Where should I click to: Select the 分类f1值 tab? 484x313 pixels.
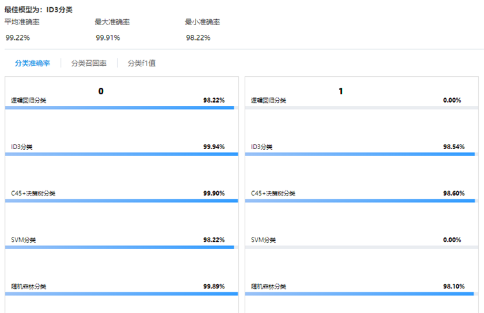pyautogui.click(x=141, y=63)
